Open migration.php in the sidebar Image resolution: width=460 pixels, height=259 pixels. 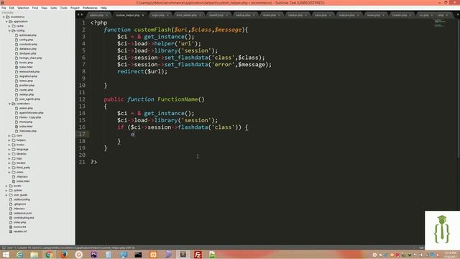click(x=28, y=76)
